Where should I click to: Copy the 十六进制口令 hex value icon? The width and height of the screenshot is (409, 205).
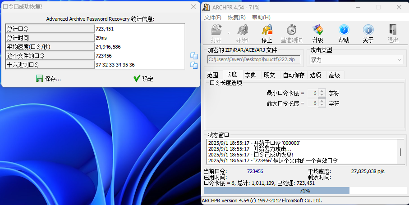pos(194,65)
